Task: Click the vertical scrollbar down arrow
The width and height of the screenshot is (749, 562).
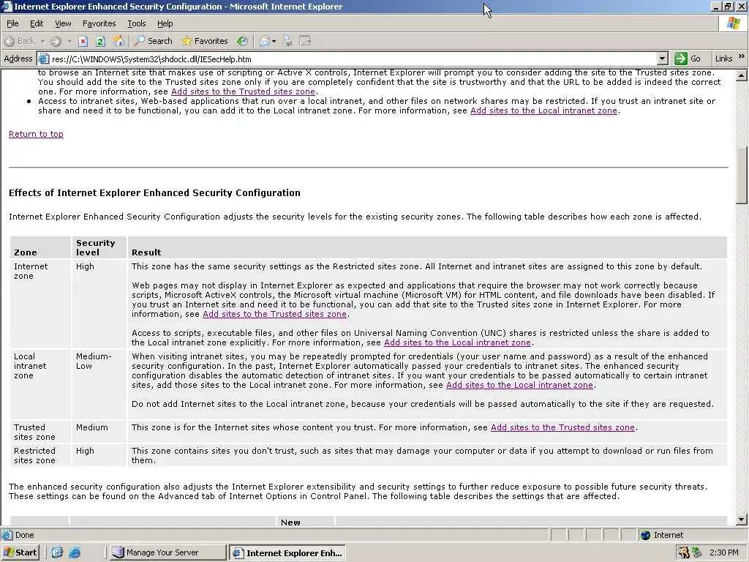Action: [x=742, y=520]
